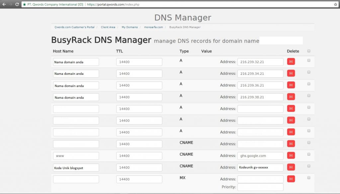The height and width of the screenshot is (194, 340).
Task: Go to My Domains breadcrumb link
Action: click(129, 27)
